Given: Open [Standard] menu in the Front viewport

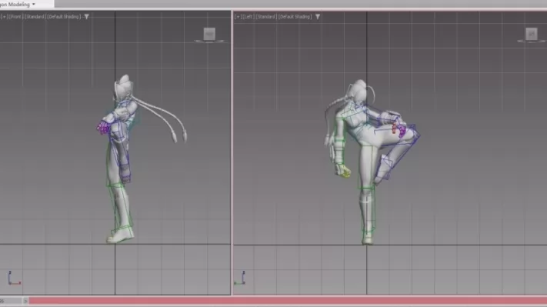Looking at the screenshot, I should pos(35,16).
